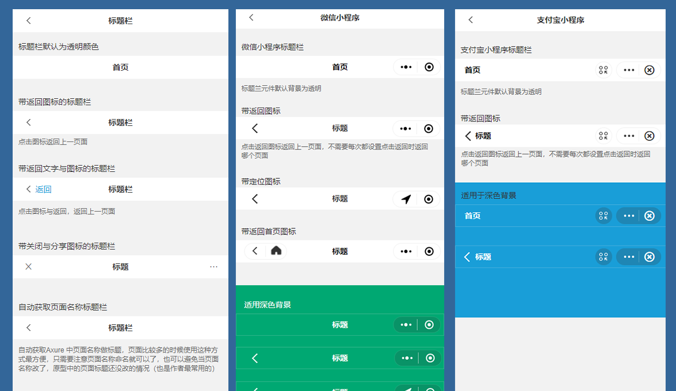Screen dimensions: 676x391
Task: Tap the target close icon in WeChat 首页 bar
Action: point(429,67)
